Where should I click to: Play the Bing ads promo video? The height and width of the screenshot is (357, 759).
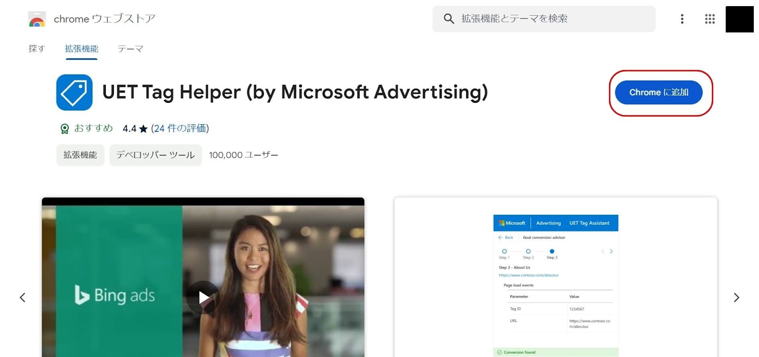coord(203,297)
